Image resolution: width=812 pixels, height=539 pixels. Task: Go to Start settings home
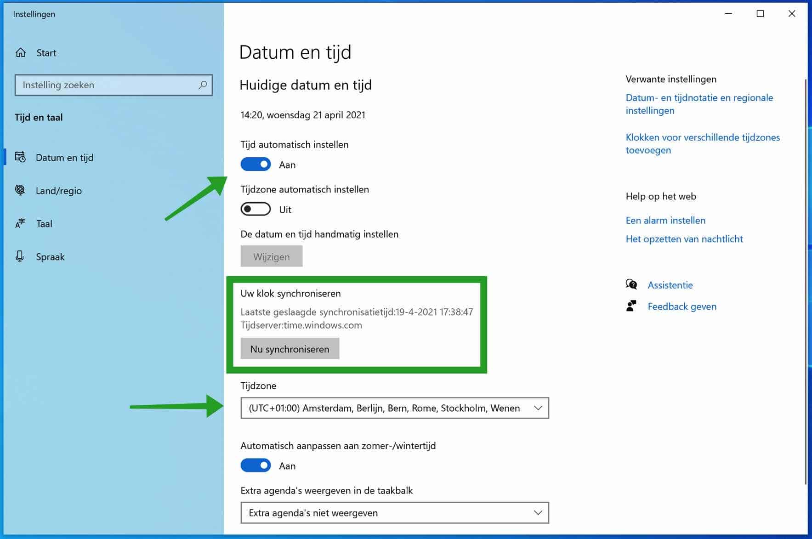[114, 53]
